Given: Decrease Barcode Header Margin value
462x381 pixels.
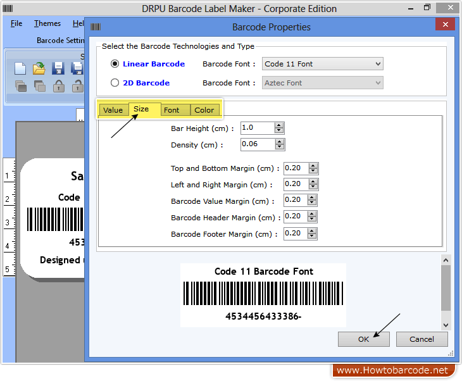Looking at the screenshot, I should pos(312,219).
